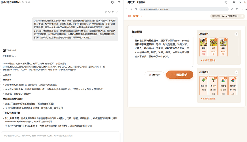Open the list menu icon in chat header
The height and width of the screenshot is (142, 247).
tap(119, 2)
